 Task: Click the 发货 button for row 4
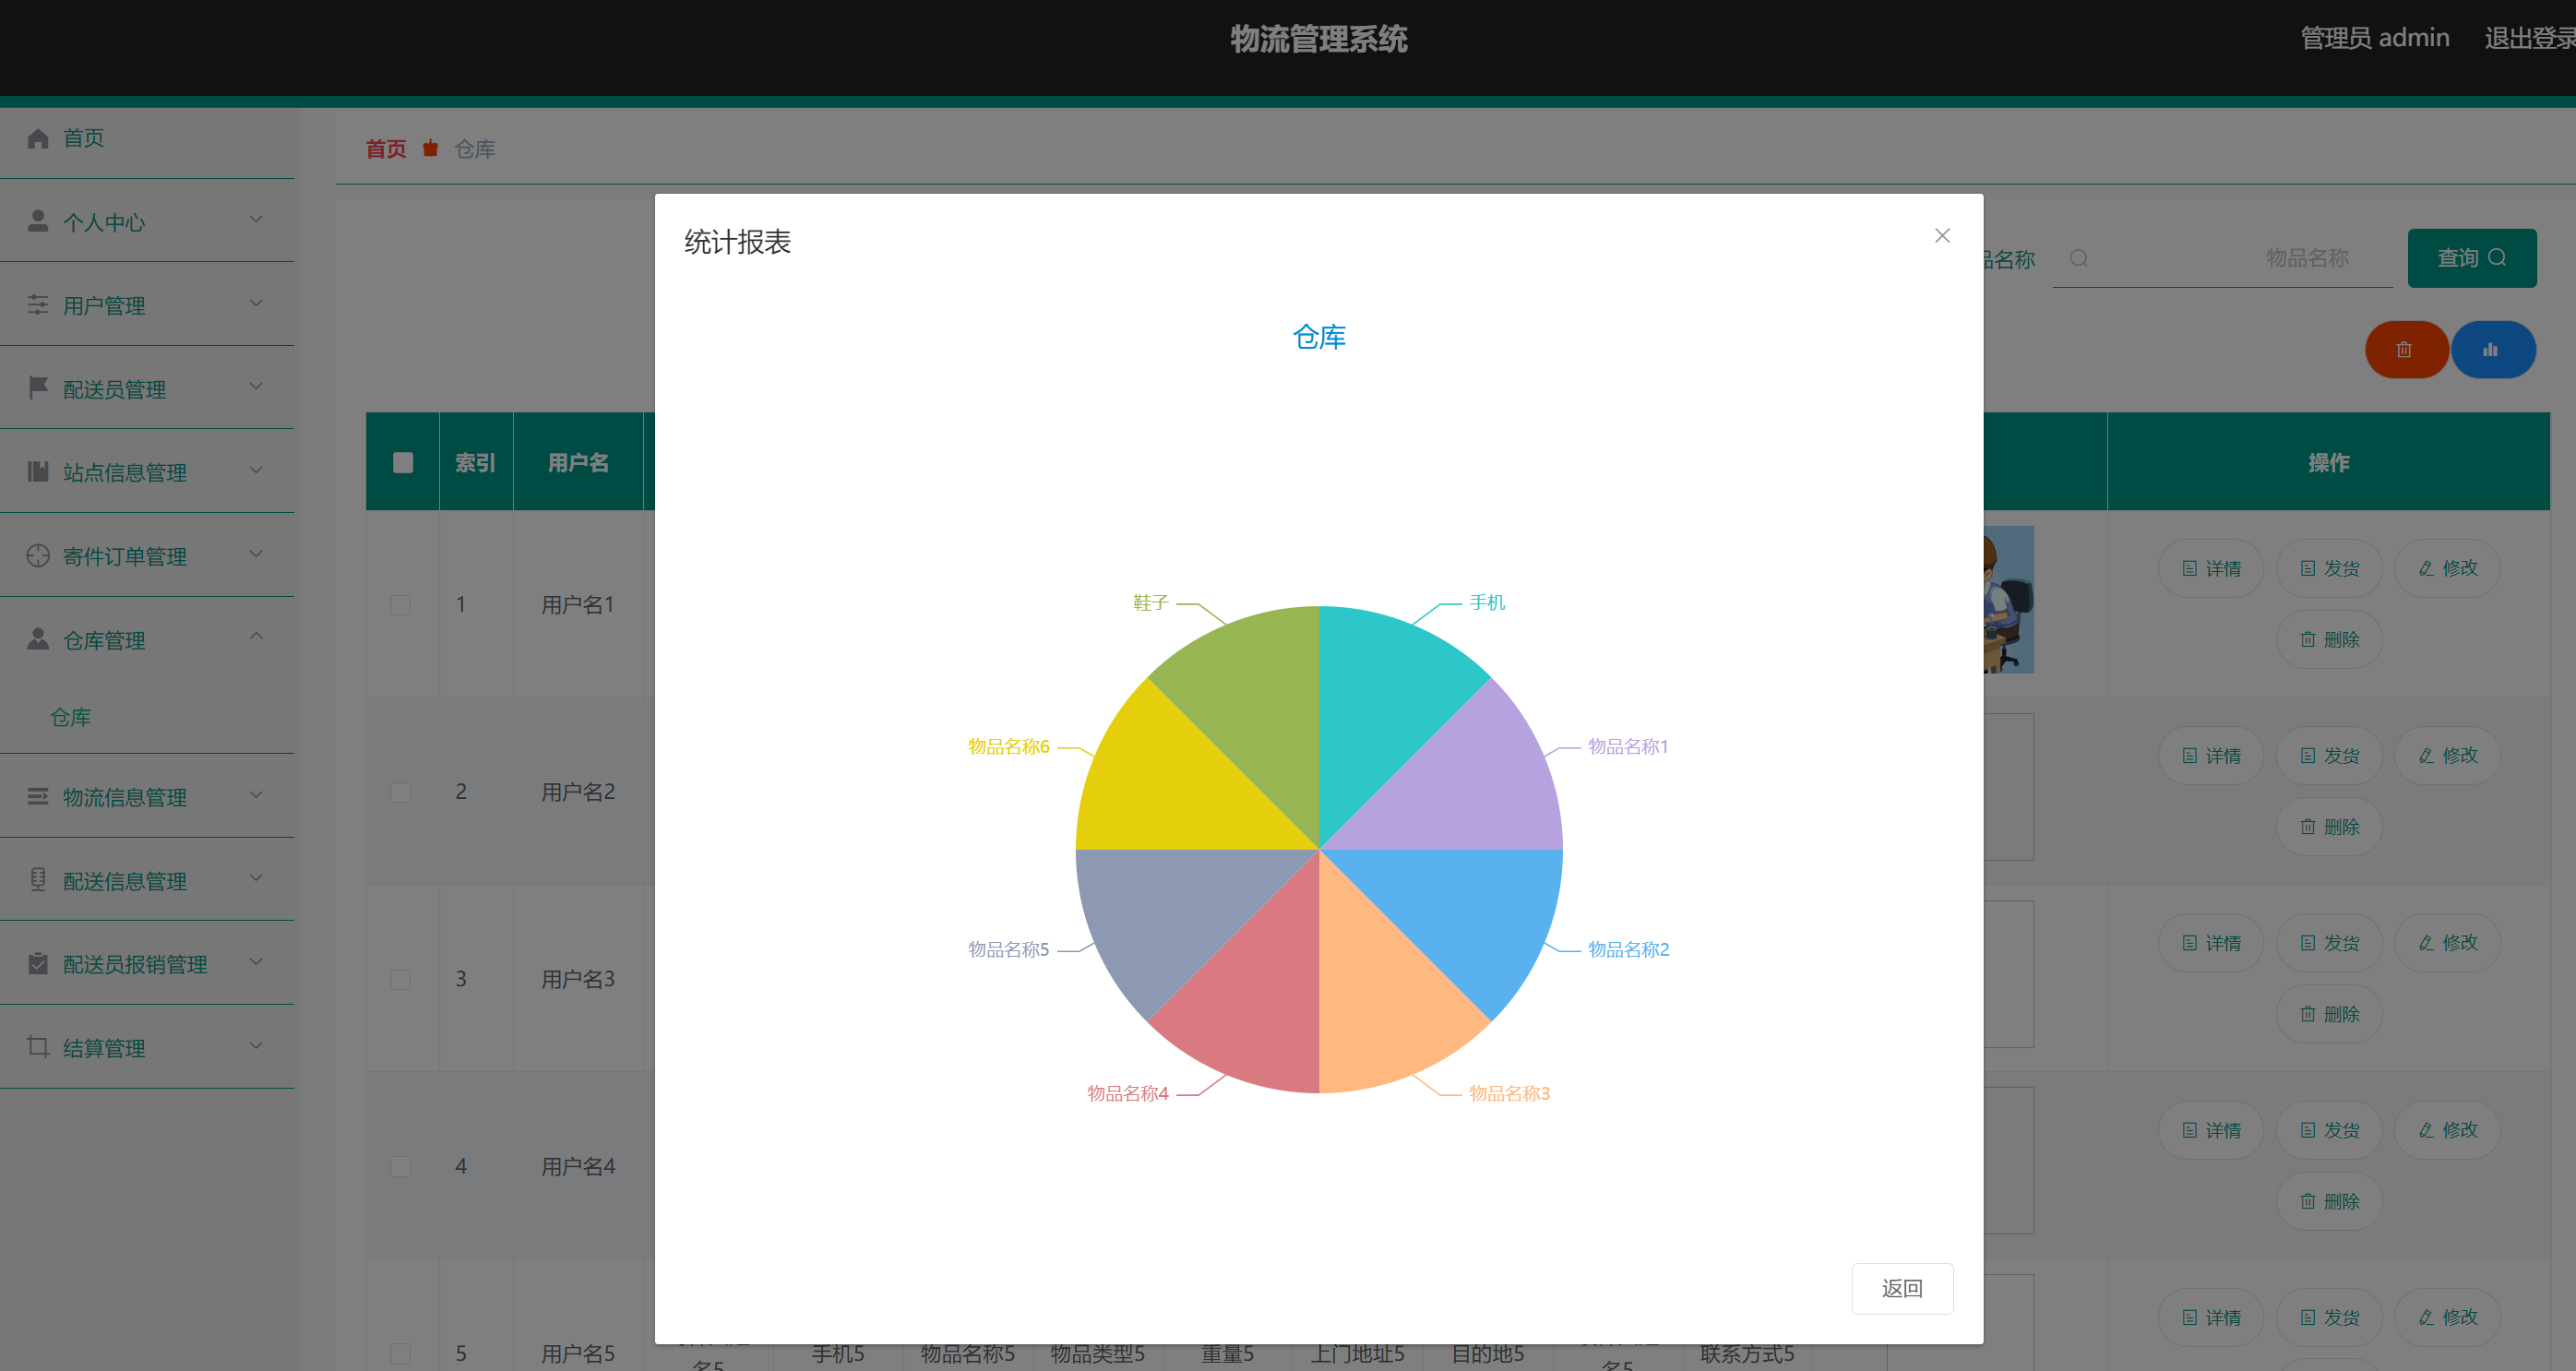tap(2329, 1130)
